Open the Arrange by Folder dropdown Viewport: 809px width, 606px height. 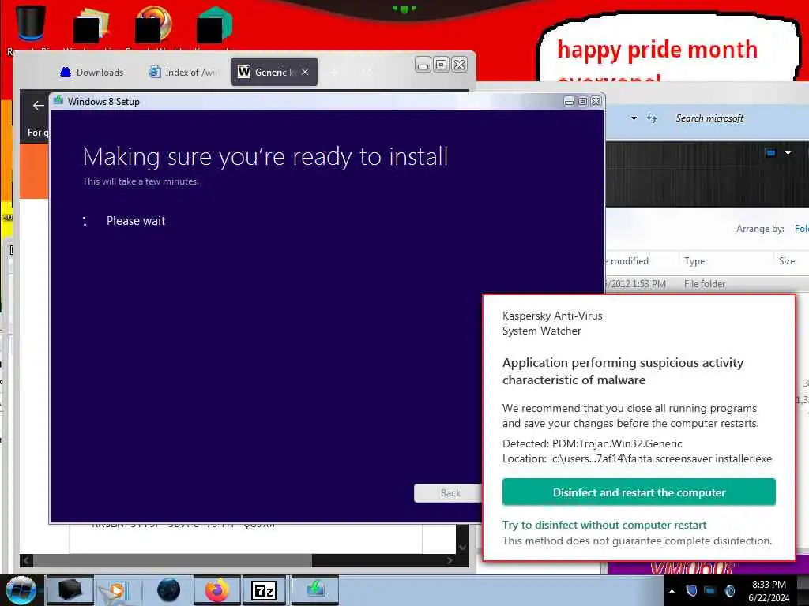801,229
